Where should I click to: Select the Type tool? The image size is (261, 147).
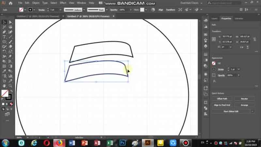click(4, 37)
